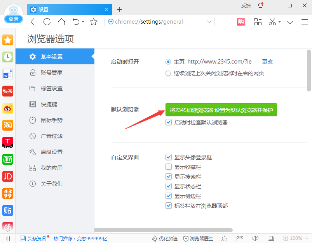
Task: Click the skin shirt icon in title bar
Action: pyautogui.click(x=260, y=5)
